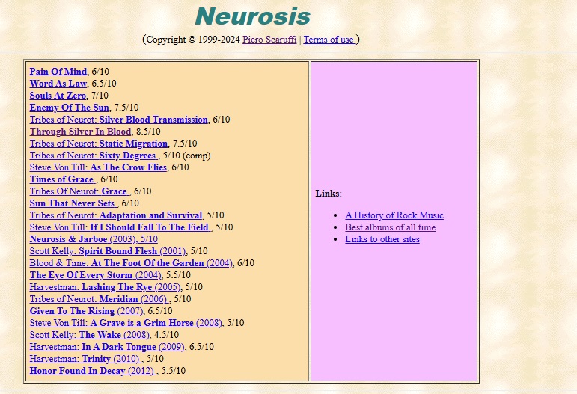Follow Links to other sites
This screenshot has height=394, width=577.
tap(382, 239)
